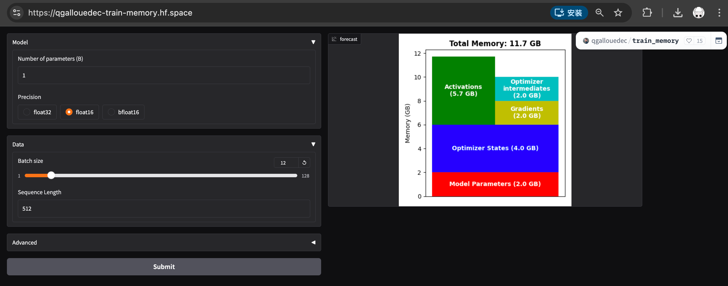Open the browser zoom magnifier icon
Screen dimensions: 728x286
point(599,13)
